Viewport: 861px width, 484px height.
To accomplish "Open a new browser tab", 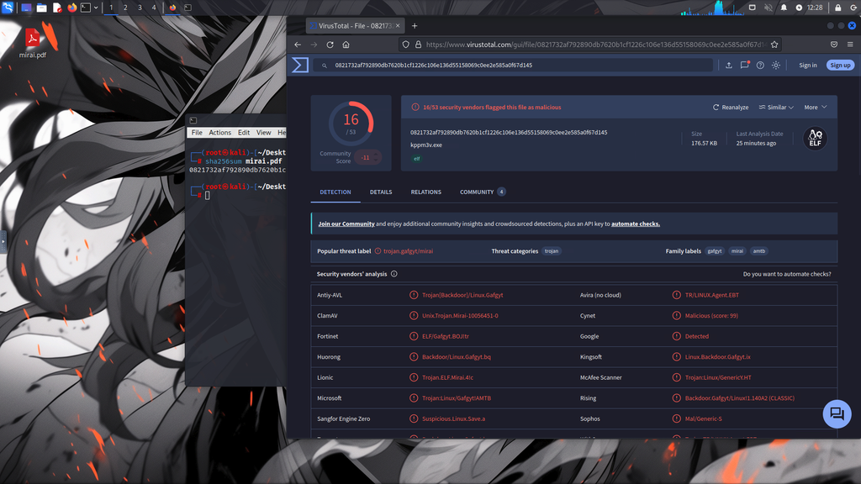I will click(x=415, y=26).
